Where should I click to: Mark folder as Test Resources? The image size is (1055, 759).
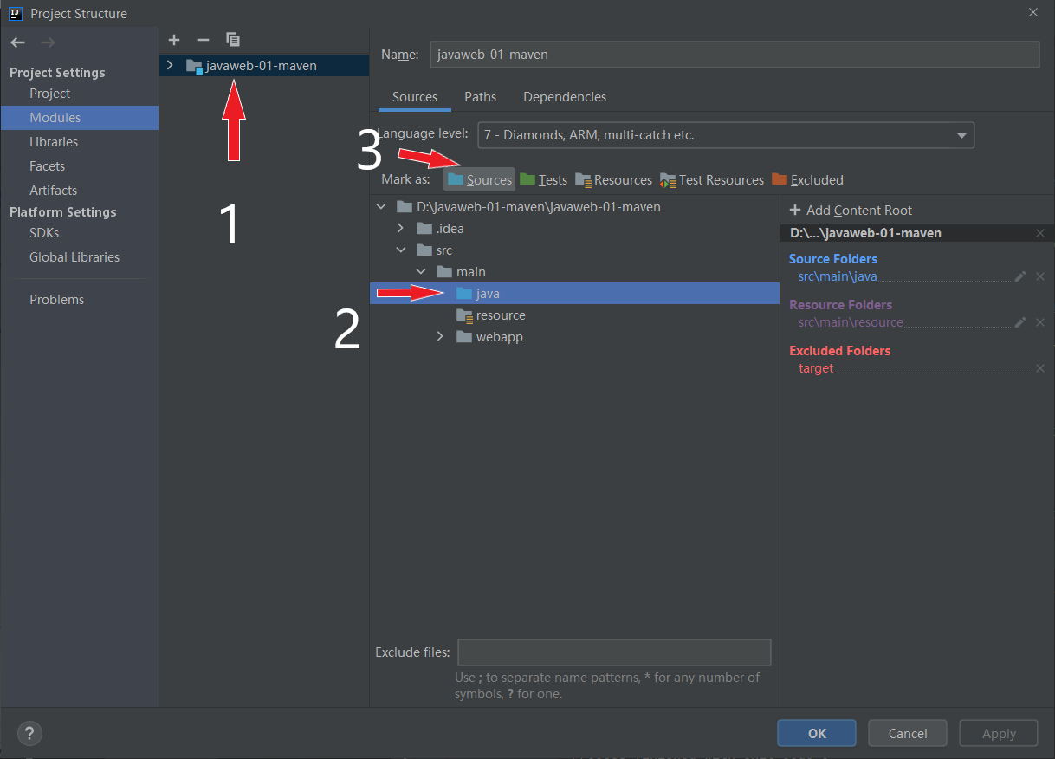tap(712, 180)
